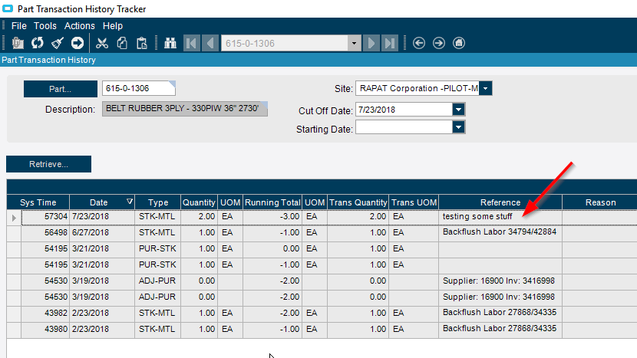The width and height of the screenshot is (637, 358).
Task: Open the File menu
Action: [x=19, y=26]
